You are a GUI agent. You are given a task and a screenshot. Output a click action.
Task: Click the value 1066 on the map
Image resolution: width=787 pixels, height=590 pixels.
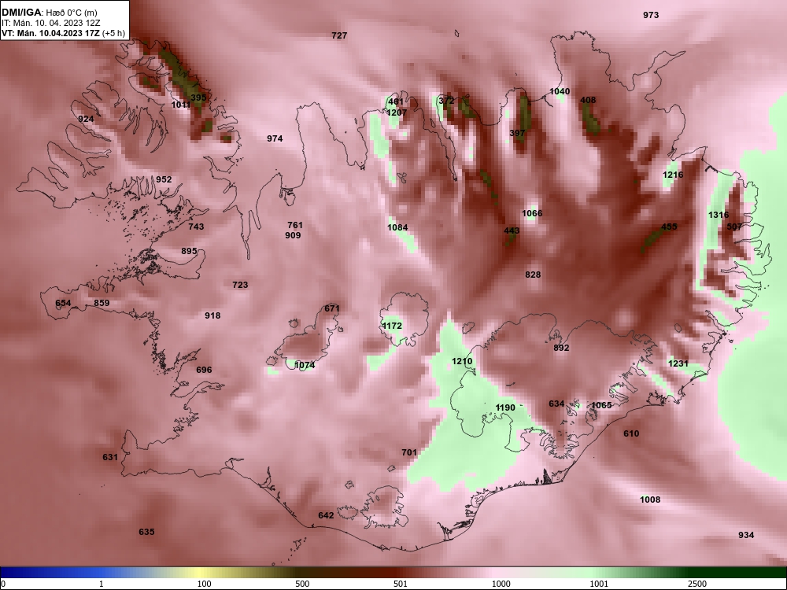(532, 213)
